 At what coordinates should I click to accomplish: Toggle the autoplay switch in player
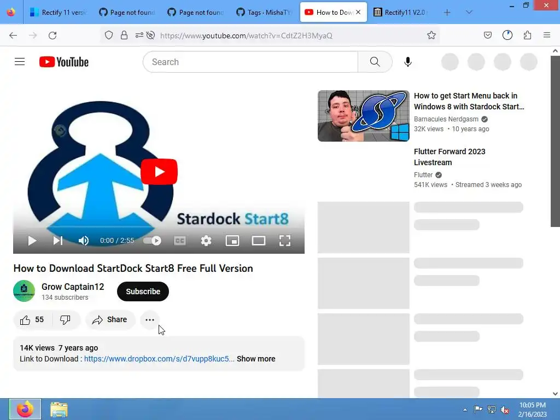point(153,241)
